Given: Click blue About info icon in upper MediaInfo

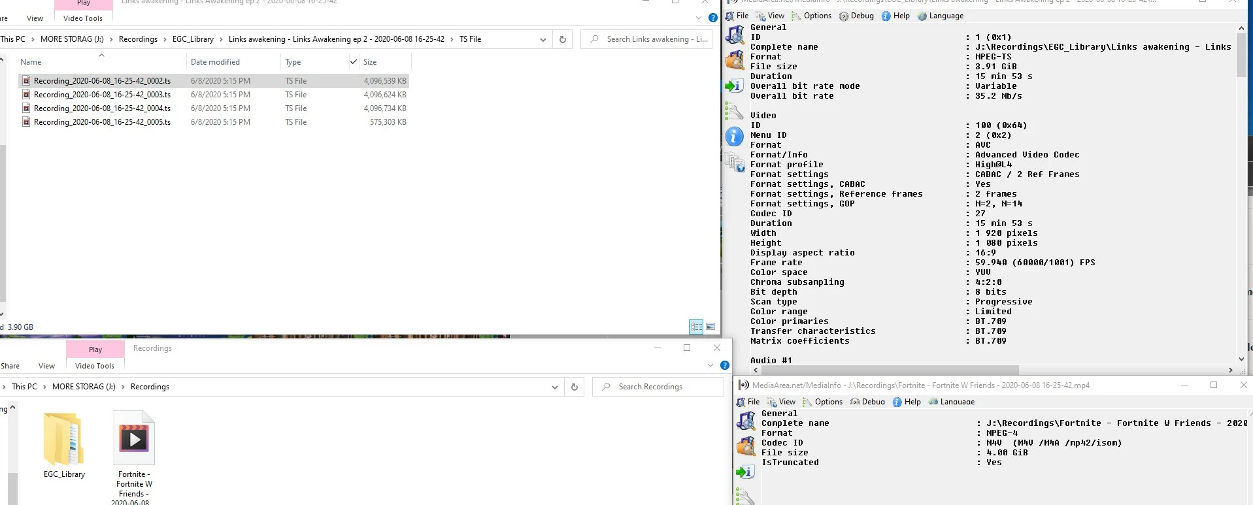Looking at the screenshot, I should [735, 137].
